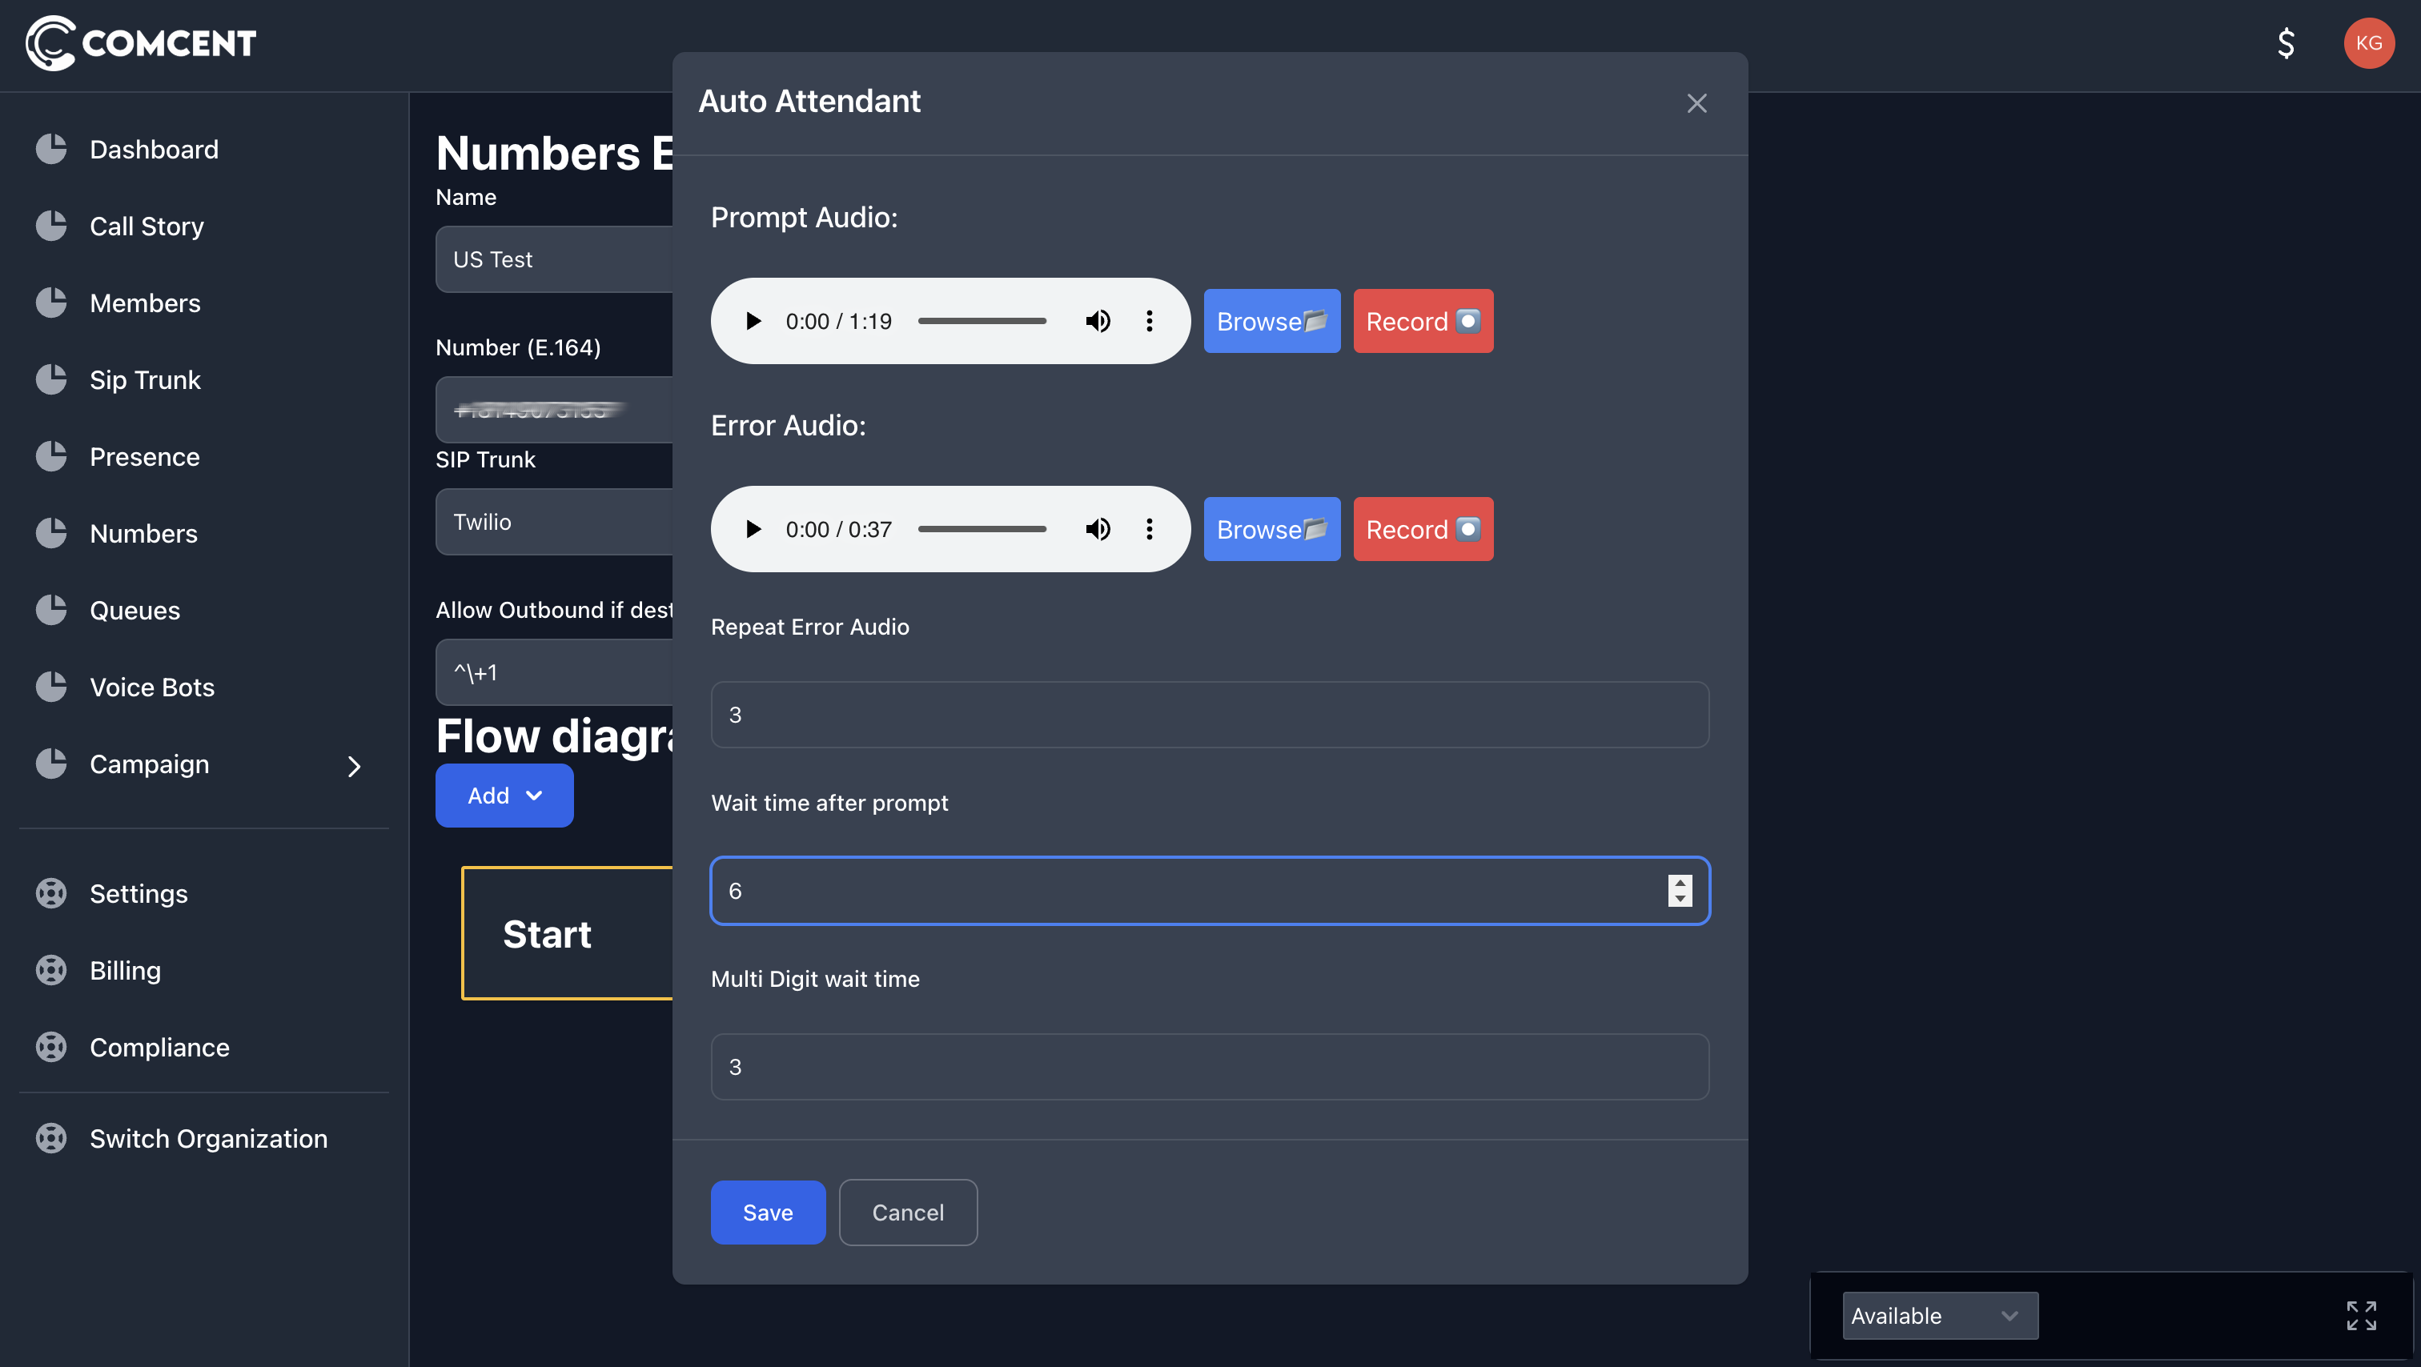2421x1367 pixels.
Task: Open more options for Prompt Audio player
Action: coord(1149,321)
